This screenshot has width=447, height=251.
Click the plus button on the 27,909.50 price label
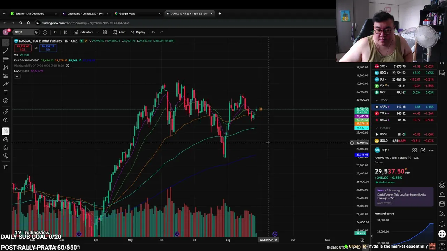click(352, 143)
